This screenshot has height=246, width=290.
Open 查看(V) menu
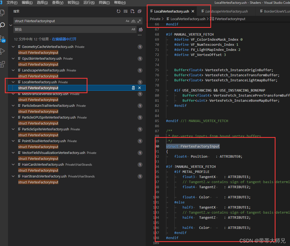point(58,3)
